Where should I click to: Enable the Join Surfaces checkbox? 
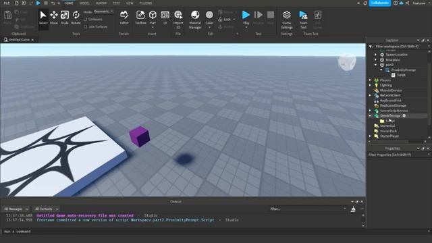coord(86,27)
